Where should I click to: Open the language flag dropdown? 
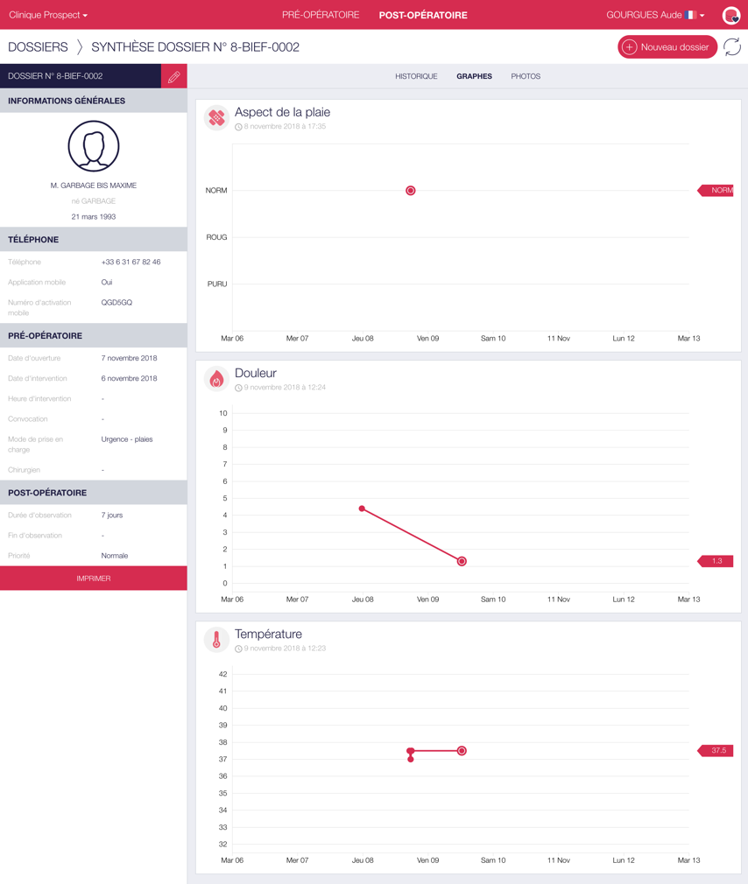point(695,15)
